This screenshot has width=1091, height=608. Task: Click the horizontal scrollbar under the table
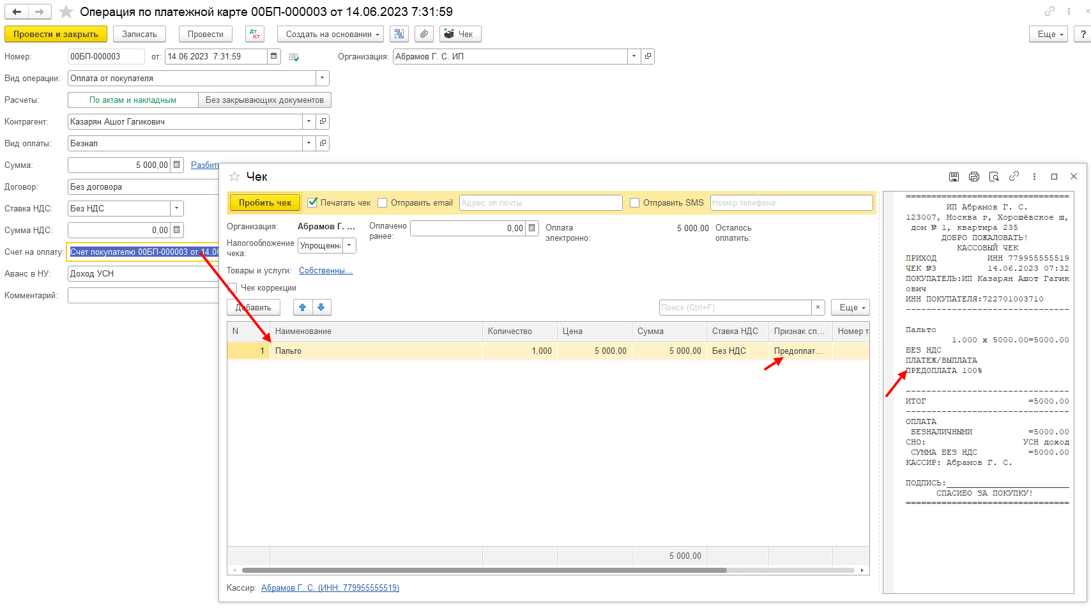click(x=484, y=570)
